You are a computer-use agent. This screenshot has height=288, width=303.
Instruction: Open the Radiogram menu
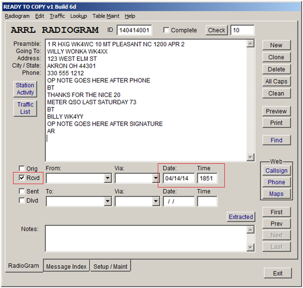17,16
